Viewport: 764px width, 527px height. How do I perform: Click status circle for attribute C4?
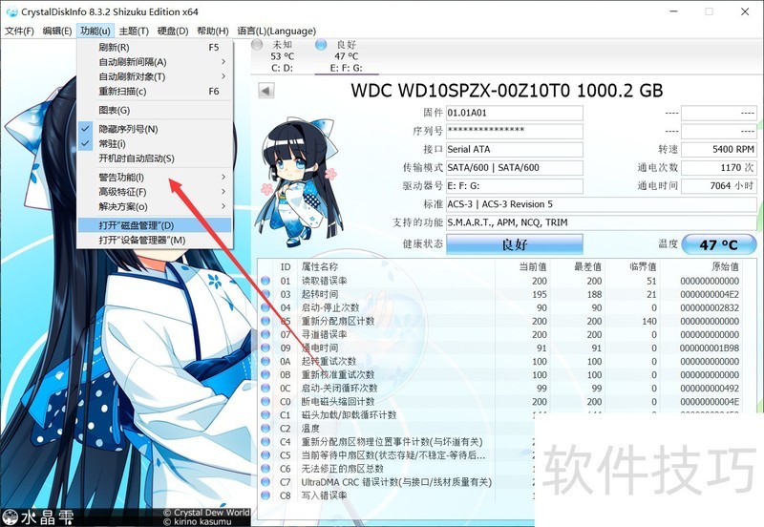(265, 442)
